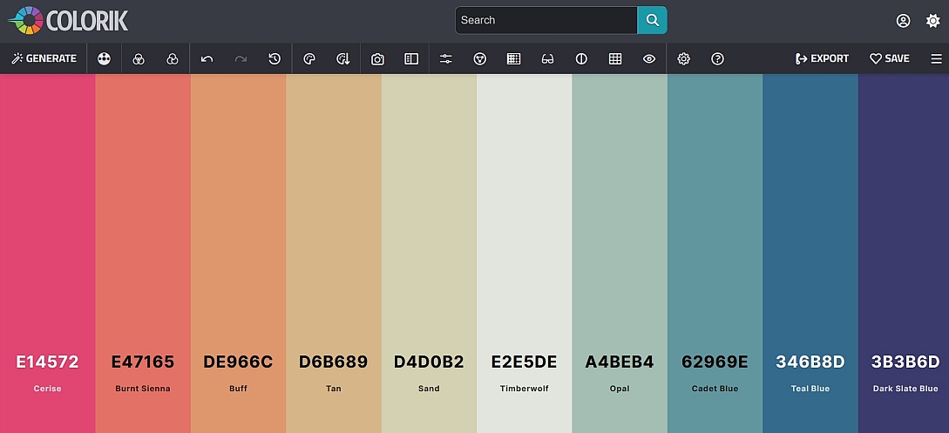Redo the palette change
This screenshot has height=433, width=949.
click(241, 58)
